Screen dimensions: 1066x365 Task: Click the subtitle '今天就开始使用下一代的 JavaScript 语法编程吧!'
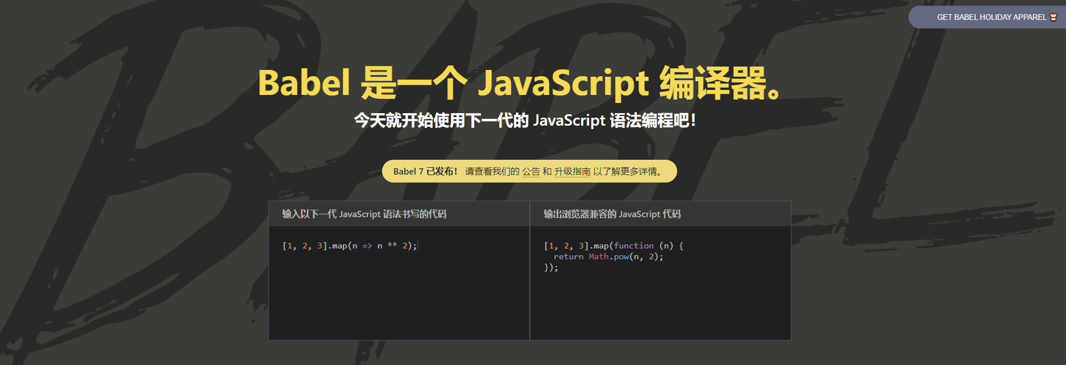[x=525, y=121]
